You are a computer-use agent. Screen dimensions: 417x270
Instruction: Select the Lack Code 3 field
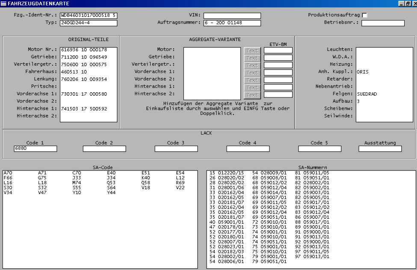tap(176, 149)
